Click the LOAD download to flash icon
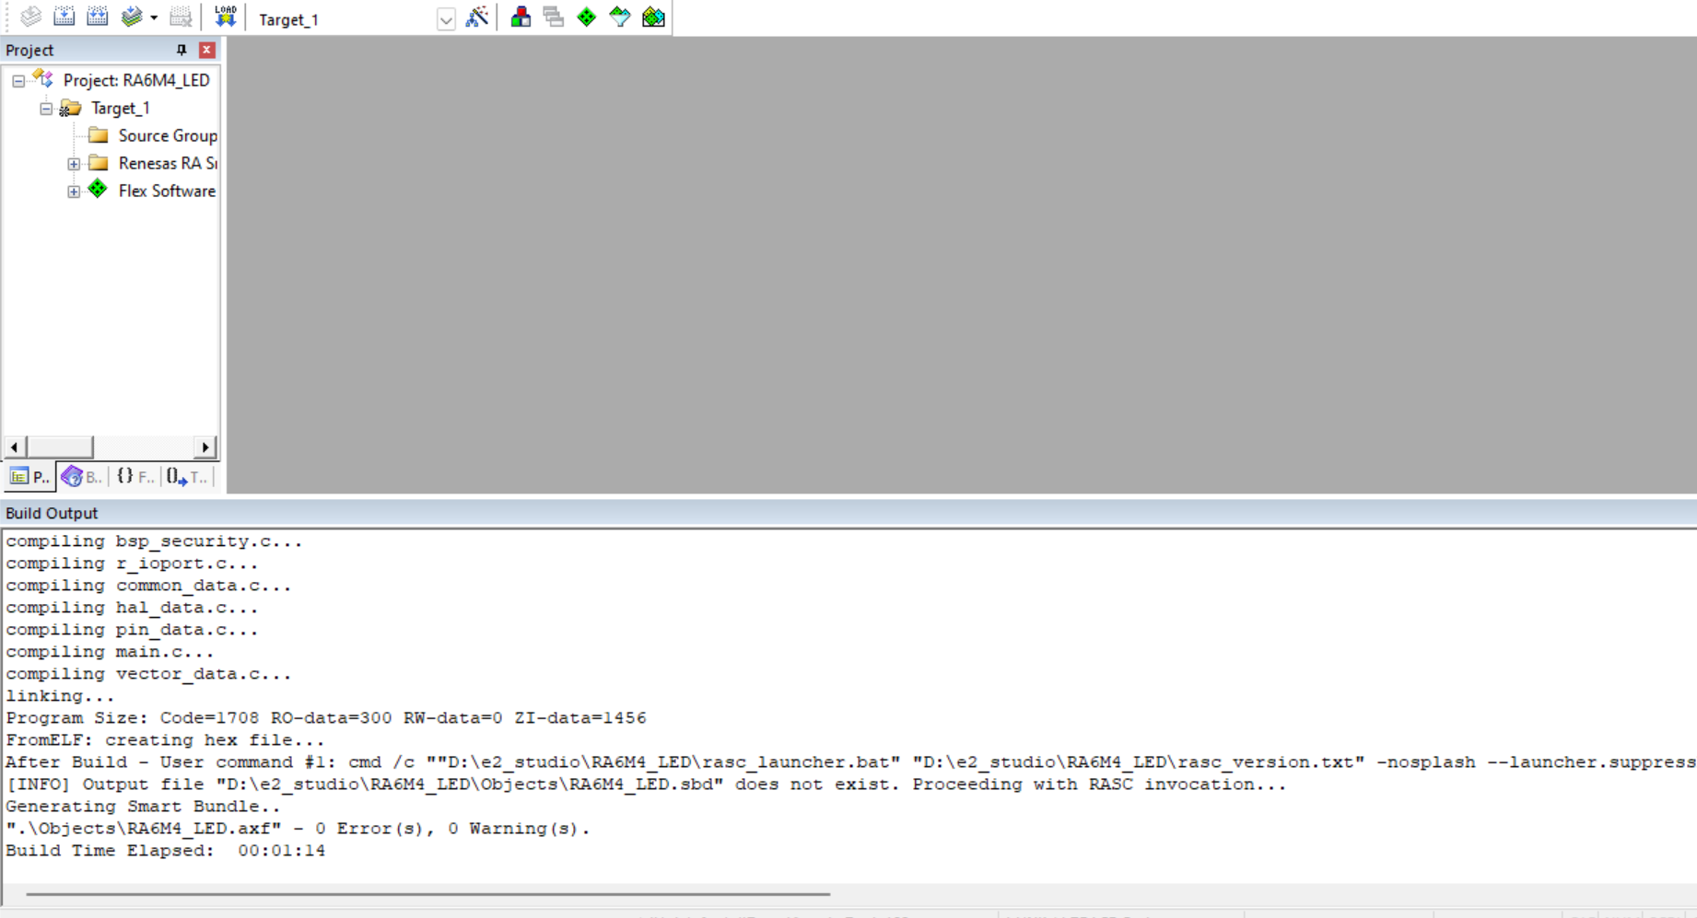This screenshot has width=1697, height=918. click(x=225, y=17)
